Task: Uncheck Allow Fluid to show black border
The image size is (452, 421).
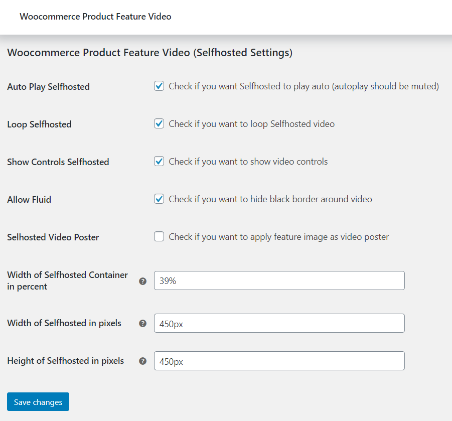Action: tap(159, 199)
